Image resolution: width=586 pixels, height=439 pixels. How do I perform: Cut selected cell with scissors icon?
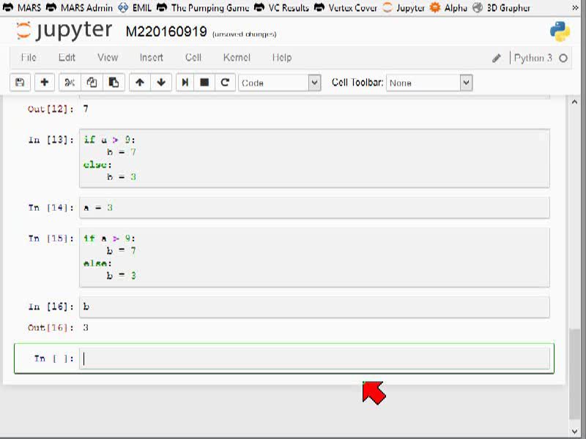tap(70, 83)
